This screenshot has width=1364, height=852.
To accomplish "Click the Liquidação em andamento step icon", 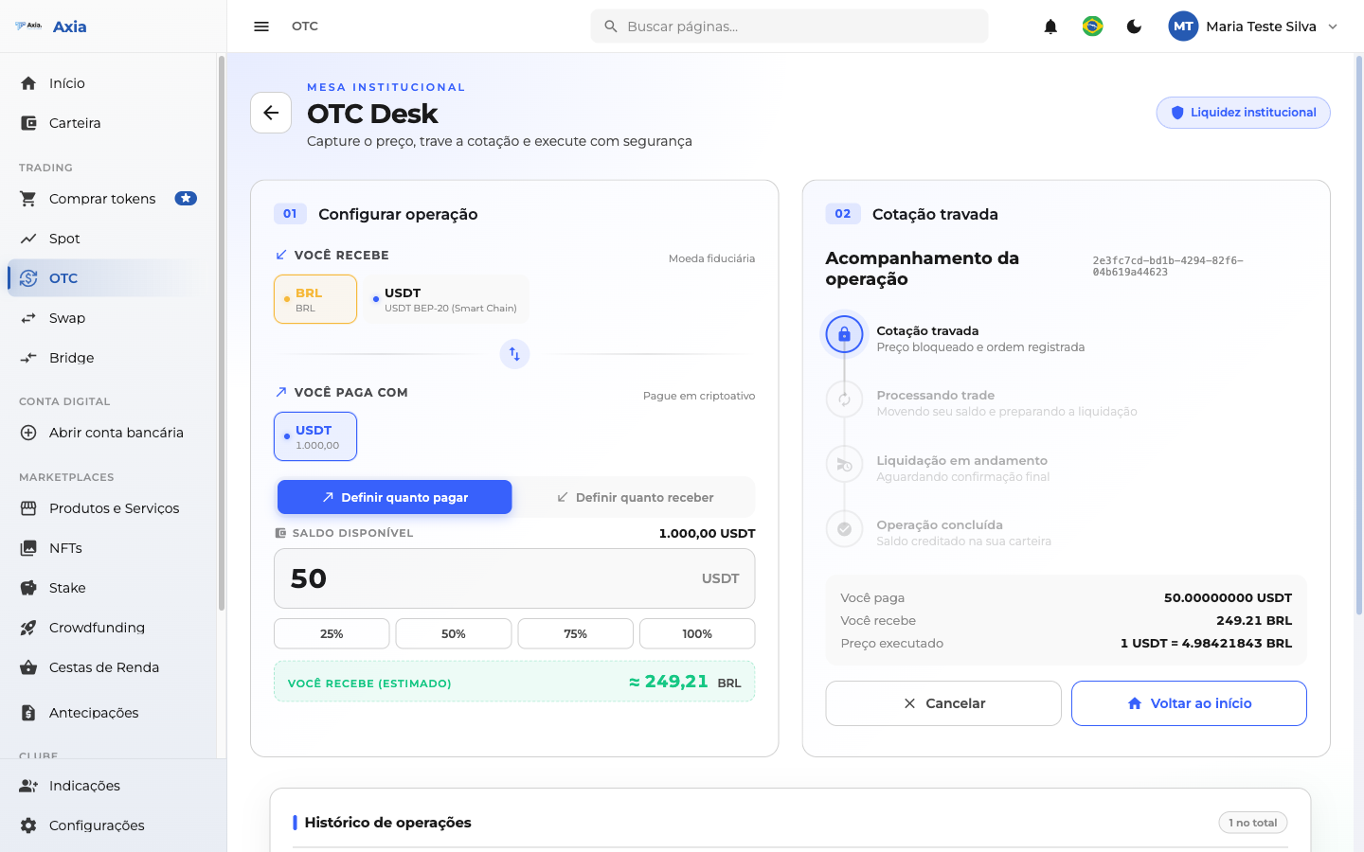I will 844,464.
